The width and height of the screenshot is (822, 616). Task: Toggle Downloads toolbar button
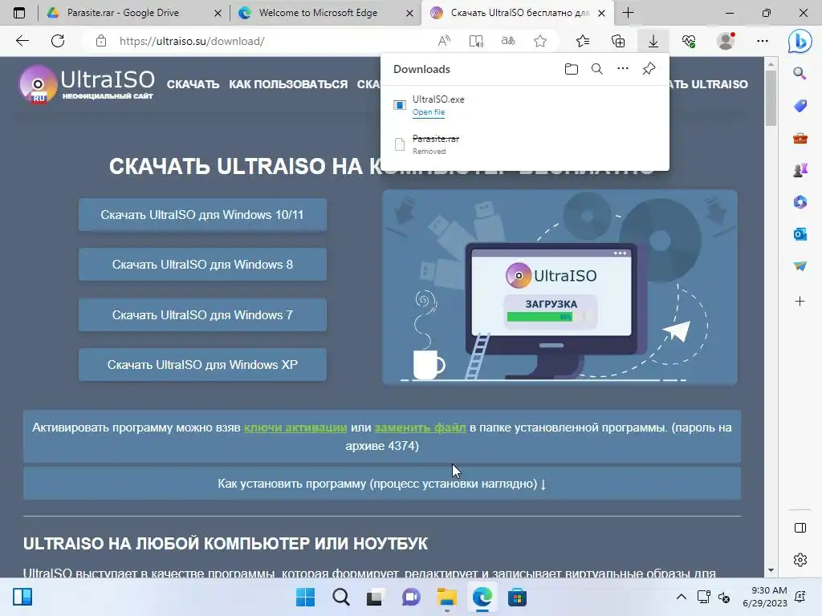[653, 41]
